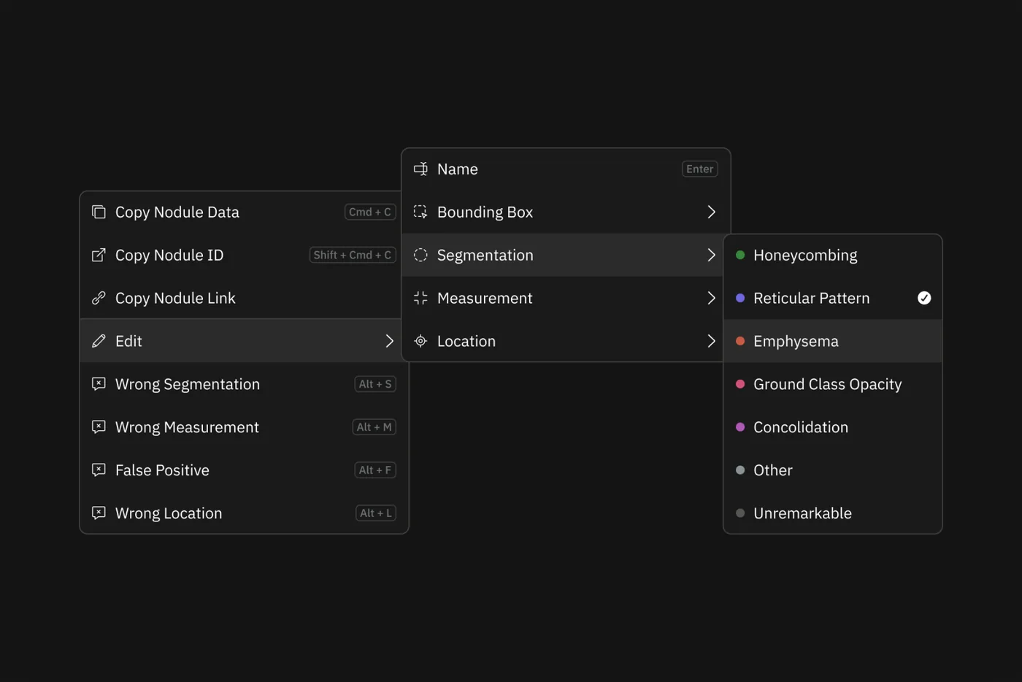
Task: Click the flag icon beside Wrong Segmentation
Action: coord(99,384)
